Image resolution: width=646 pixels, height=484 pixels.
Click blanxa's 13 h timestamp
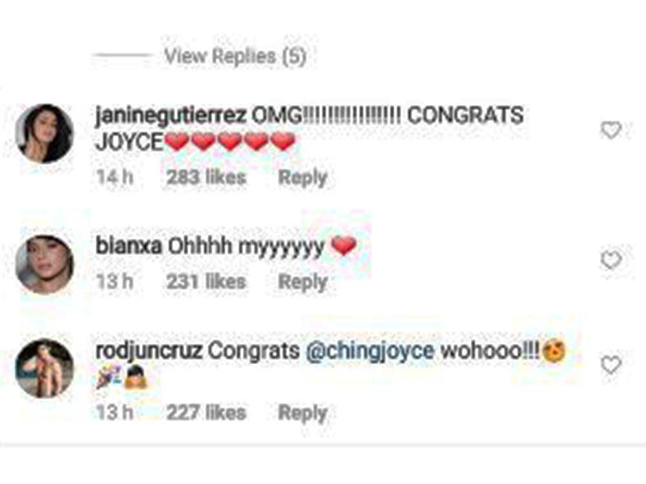point(115,283)
